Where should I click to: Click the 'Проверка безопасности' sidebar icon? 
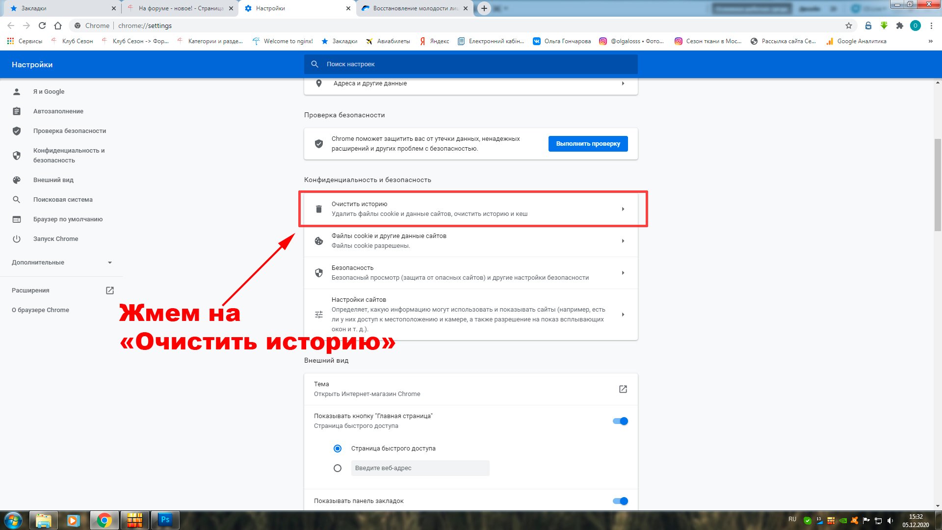(18, 130)
